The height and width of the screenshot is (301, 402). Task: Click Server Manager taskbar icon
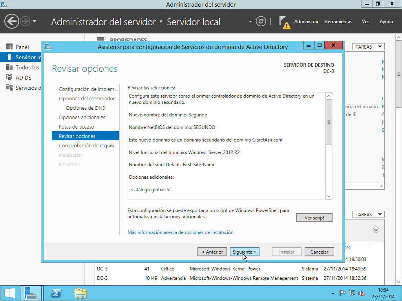(31, 293)
